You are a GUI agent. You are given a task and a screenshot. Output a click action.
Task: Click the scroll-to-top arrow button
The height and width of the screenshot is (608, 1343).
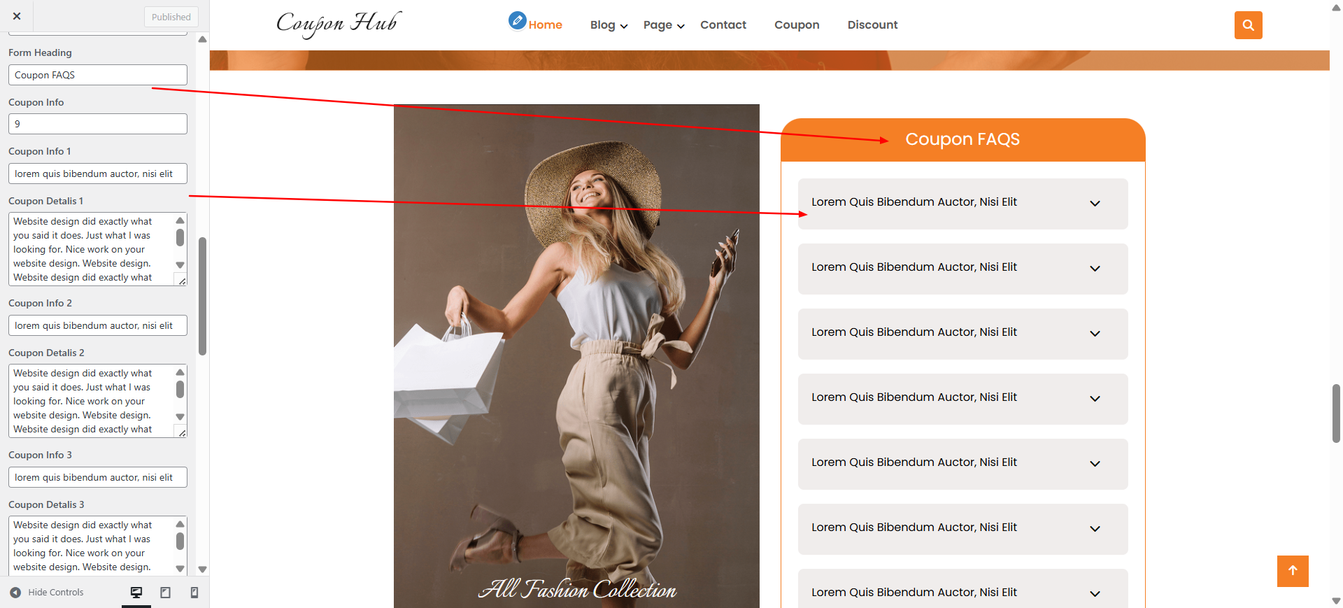click(1293, 571)
